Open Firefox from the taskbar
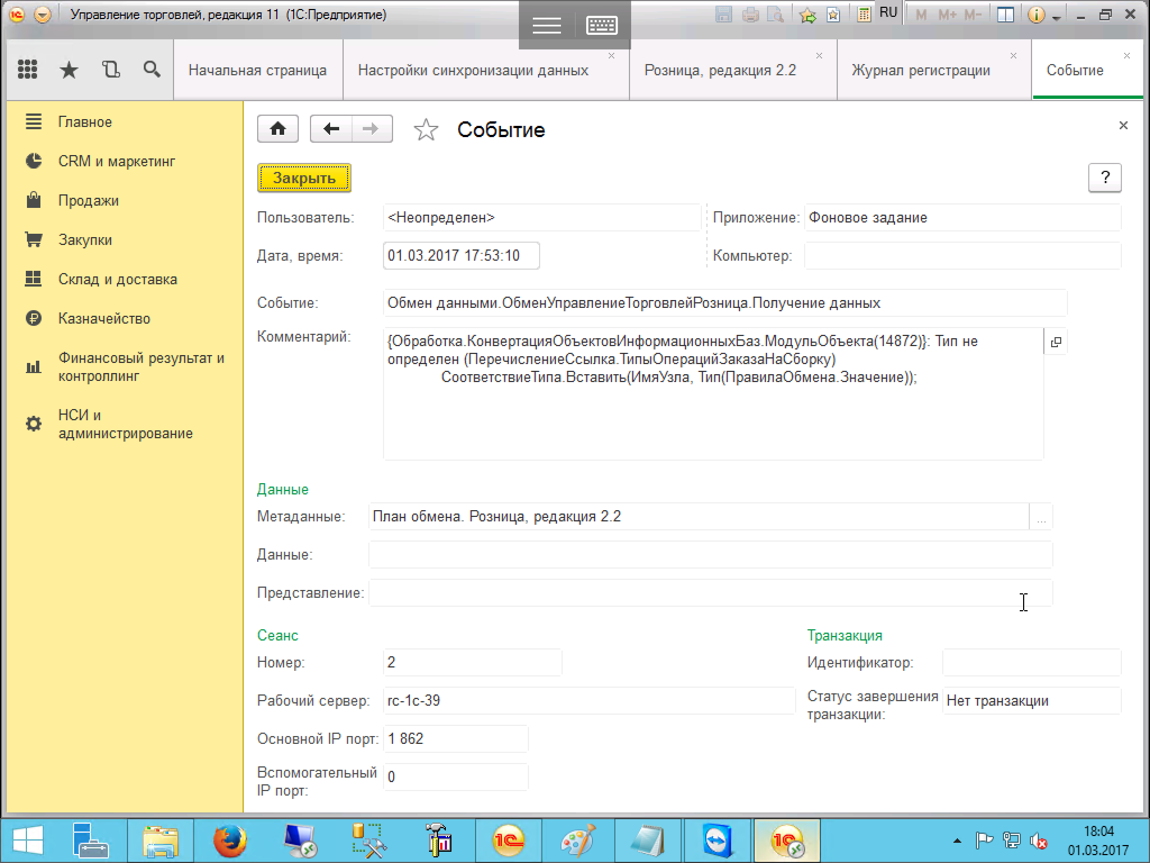This screenshot has width=1150, height=863. (x=230, y=841)
